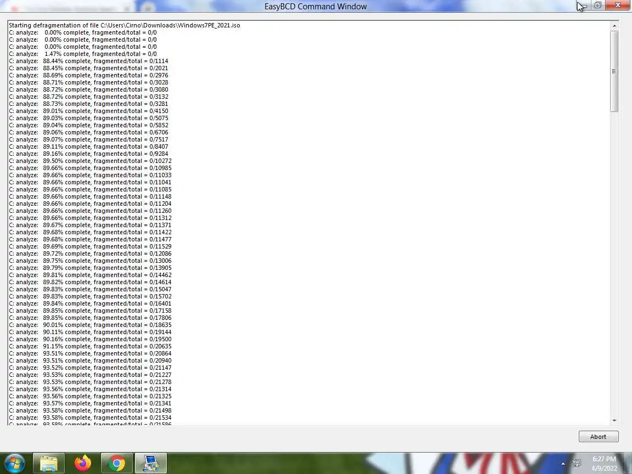Click the 89.01% complete line
The width and height of the screenshot is (632, 474).
point(89,111)
